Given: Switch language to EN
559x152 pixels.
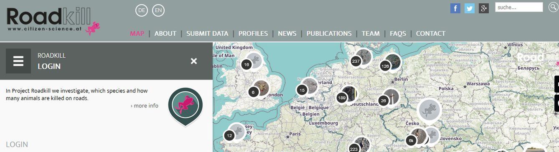Looking at the screenshot, I should coord(158,10).
